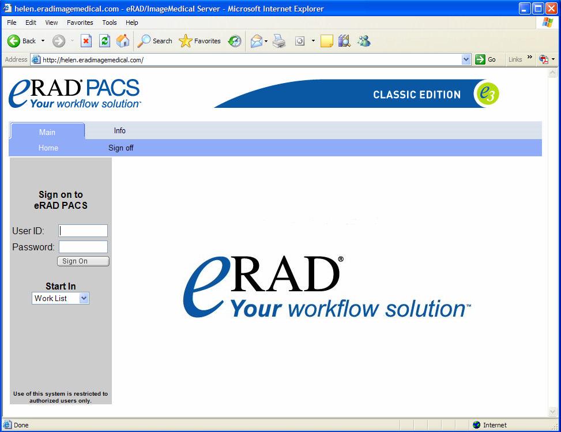The image size is (561, 432).
Task: Click the Windows flag logo icon
Action: click(x=547, y=22)
